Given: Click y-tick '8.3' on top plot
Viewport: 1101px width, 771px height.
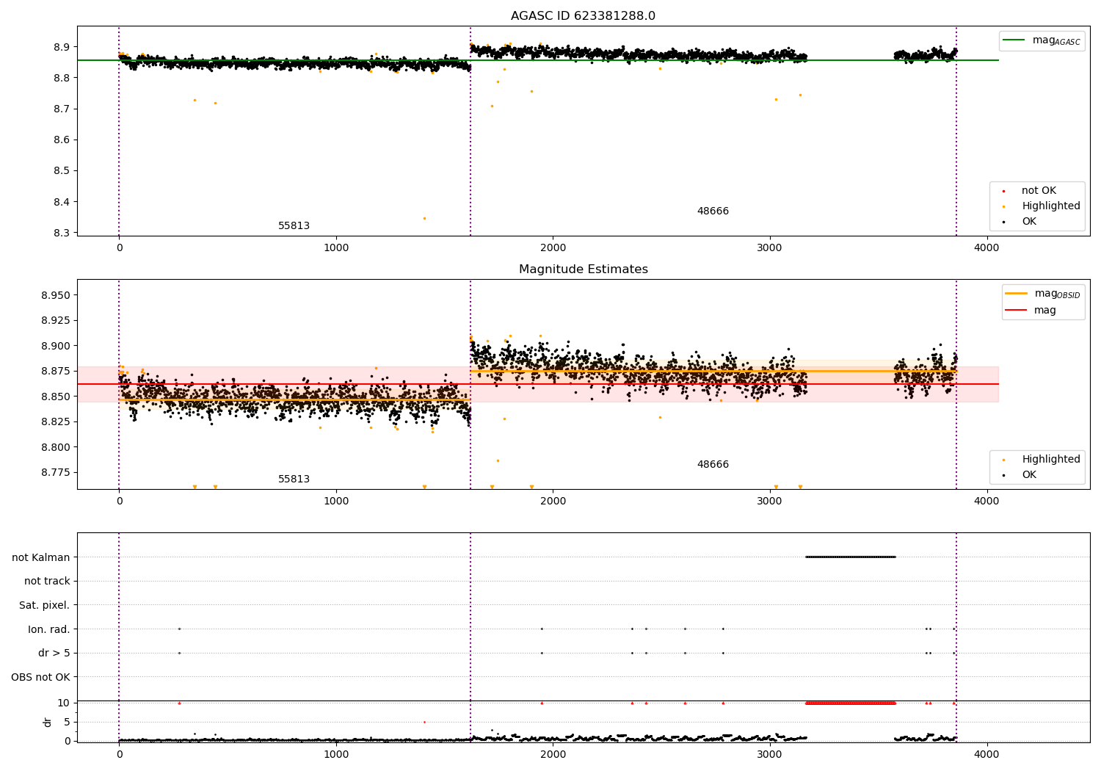Looking at the screenshot, I should (62, 234).
